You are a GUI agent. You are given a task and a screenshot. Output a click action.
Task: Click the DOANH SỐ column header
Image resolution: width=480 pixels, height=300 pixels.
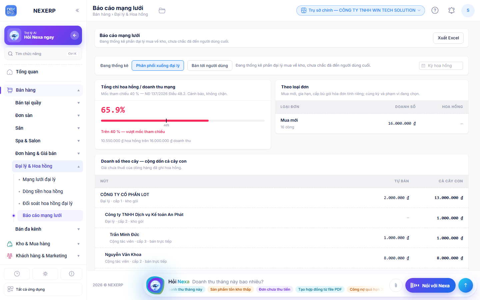click(x=405, y=107)
